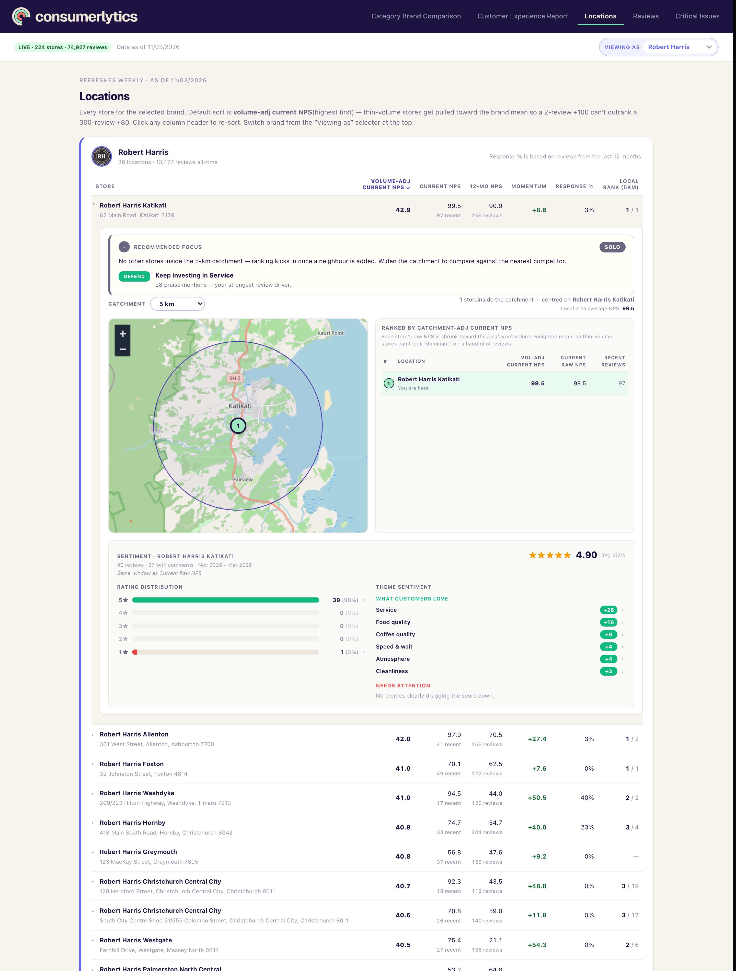The image size is (736, 971).
Task: Sort by the Momentum column header
Action: pyautogui.click(x=529, y=187)
